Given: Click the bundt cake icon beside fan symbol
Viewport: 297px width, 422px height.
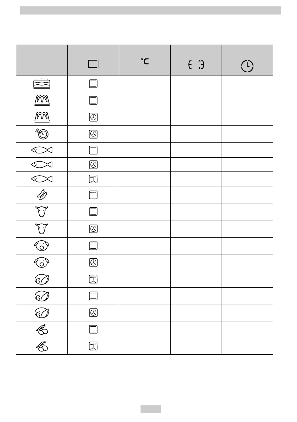Looking at the screenshot, I should [x=42, y=117].
